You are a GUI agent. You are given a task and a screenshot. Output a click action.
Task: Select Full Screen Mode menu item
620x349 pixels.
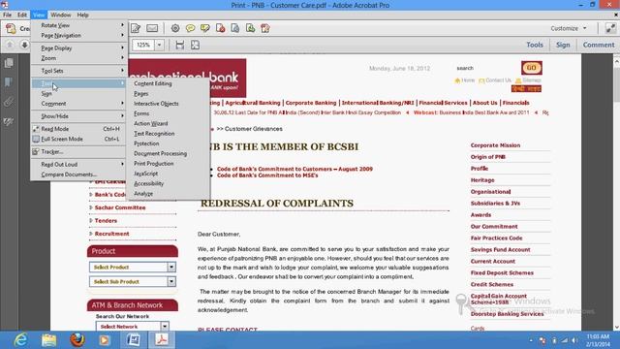click(x=79, y=139)
